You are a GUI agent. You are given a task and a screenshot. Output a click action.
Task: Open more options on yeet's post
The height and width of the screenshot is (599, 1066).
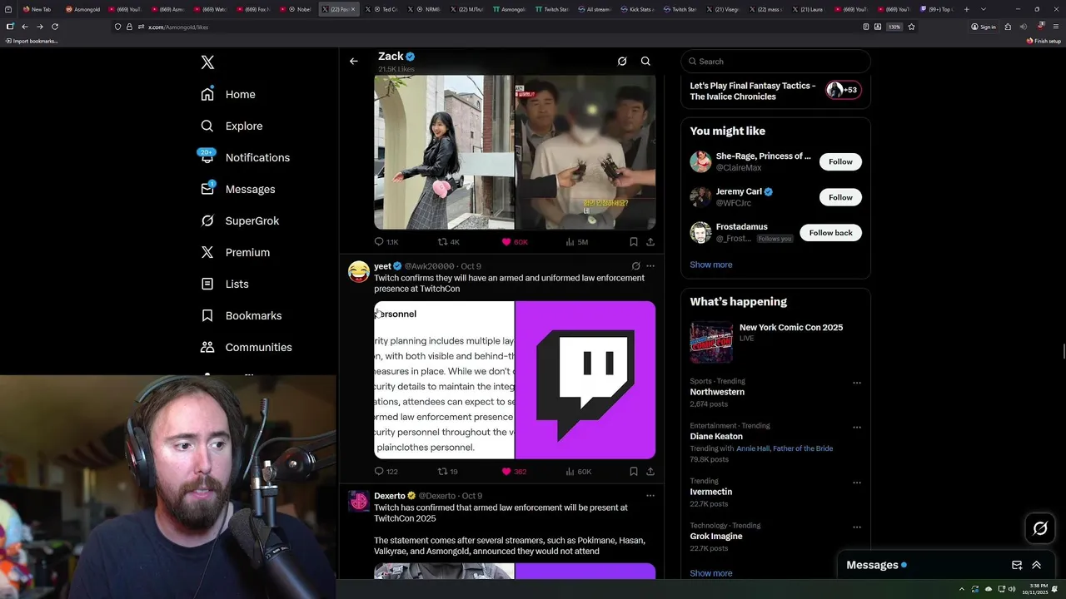click(650, 266)
